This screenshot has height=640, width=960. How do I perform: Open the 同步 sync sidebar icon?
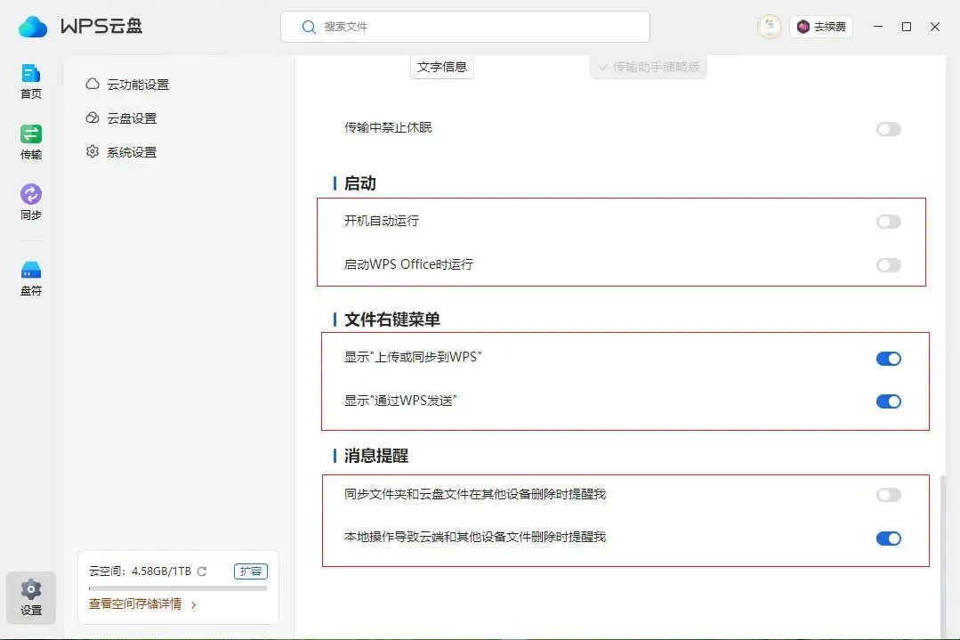[x=30, y=202]
